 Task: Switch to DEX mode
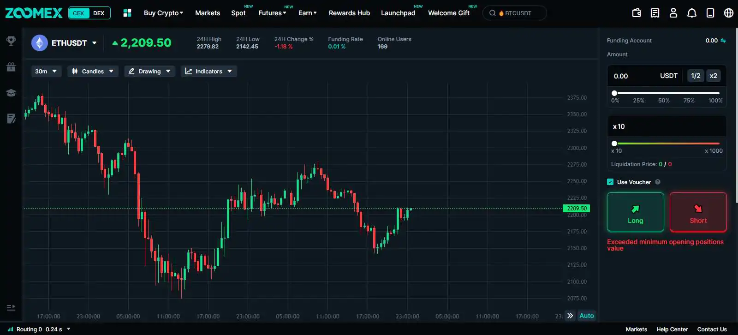(99, 13)
